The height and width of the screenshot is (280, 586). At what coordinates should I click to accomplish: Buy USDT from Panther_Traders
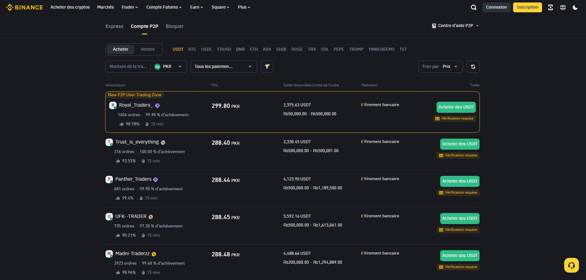click(x=460, y=181)
